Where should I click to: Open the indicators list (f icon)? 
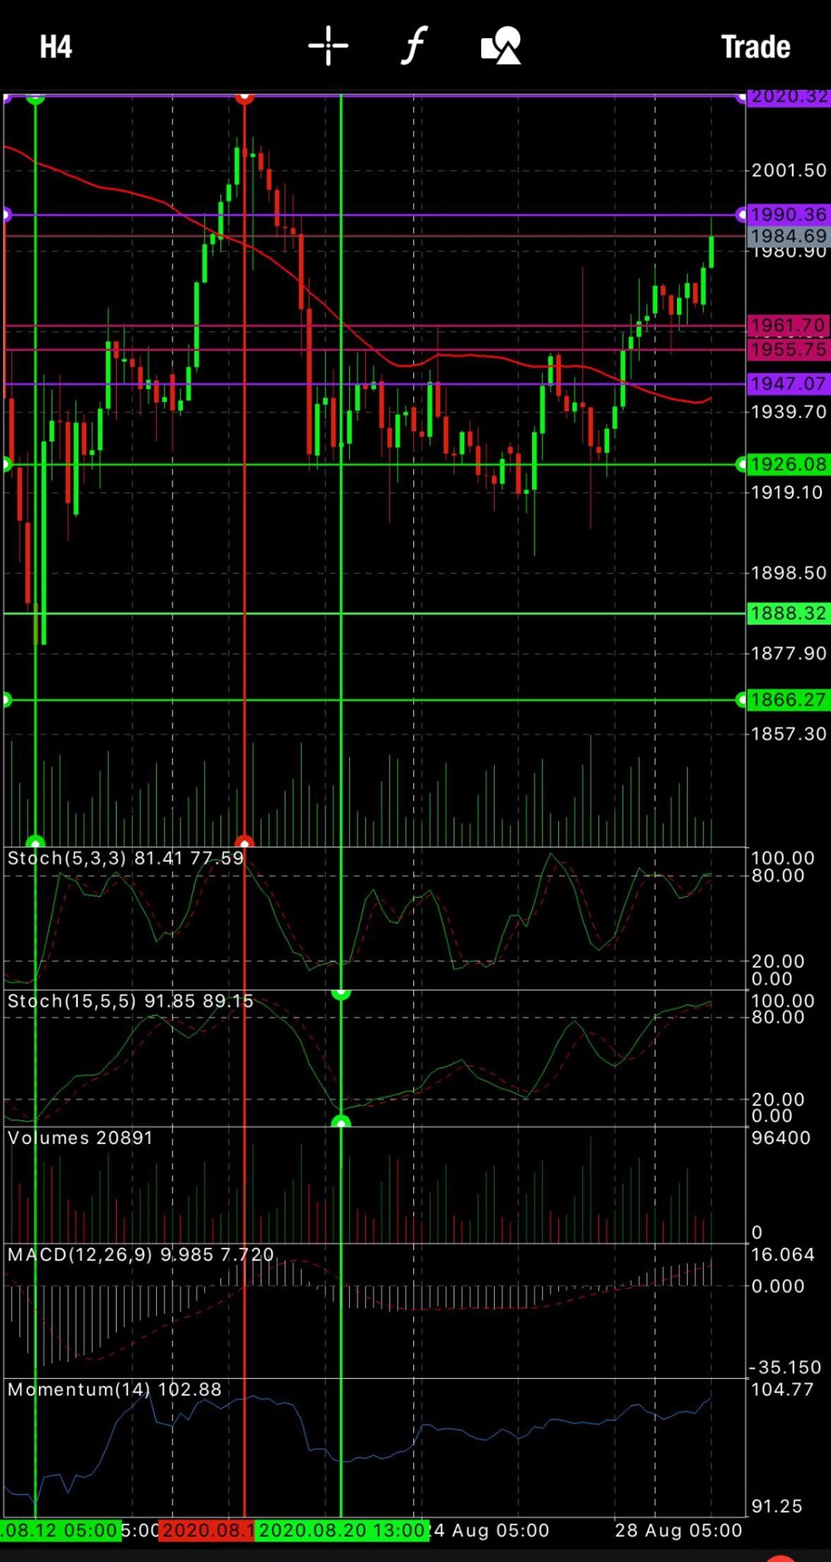click(414, 46)
